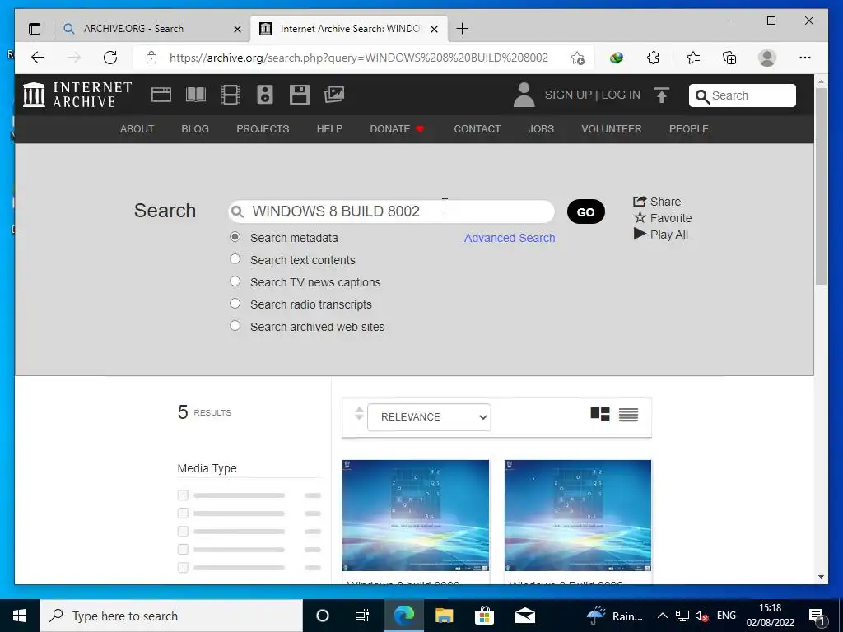Switch to ARCHIVE.ORG - Search tab
The height and width of the screenshot is (632, 843).
coord(133,29)
